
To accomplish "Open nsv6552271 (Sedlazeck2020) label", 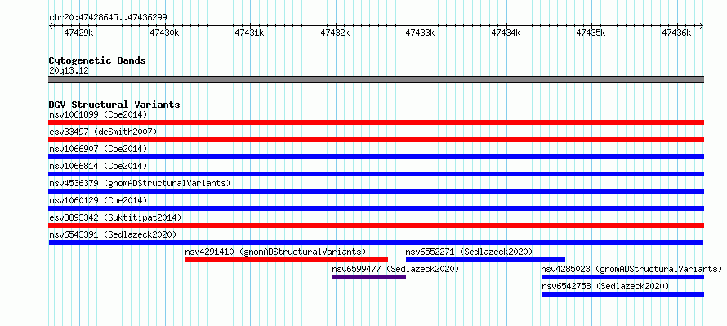I will point(469,252).
